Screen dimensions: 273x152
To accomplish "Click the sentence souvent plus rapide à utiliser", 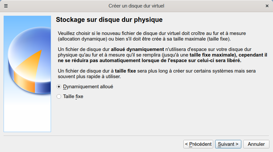I will pyautogui.click(x=89, y=76).
